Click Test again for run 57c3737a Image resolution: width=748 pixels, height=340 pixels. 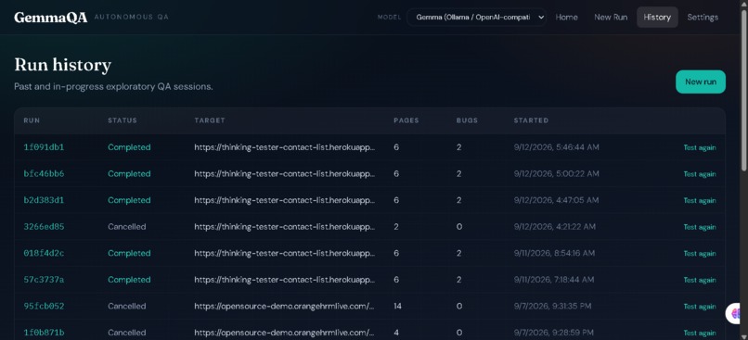[x=700, y=280]
